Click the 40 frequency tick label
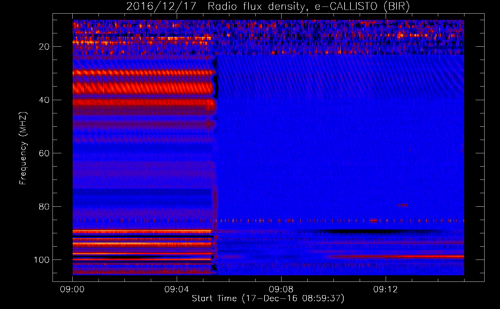Screen dimensions: 500x309 (x=44, y=100)
